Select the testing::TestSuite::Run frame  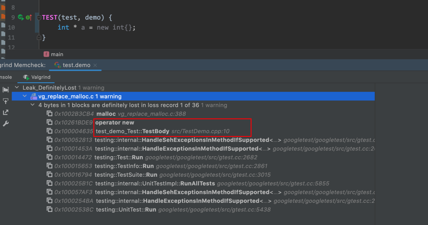tap(126, 174)
